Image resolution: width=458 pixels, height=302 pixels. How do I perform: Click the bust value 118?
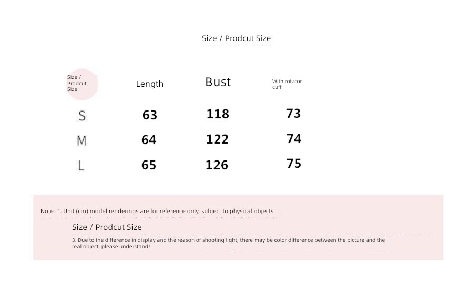pos(218,114)
